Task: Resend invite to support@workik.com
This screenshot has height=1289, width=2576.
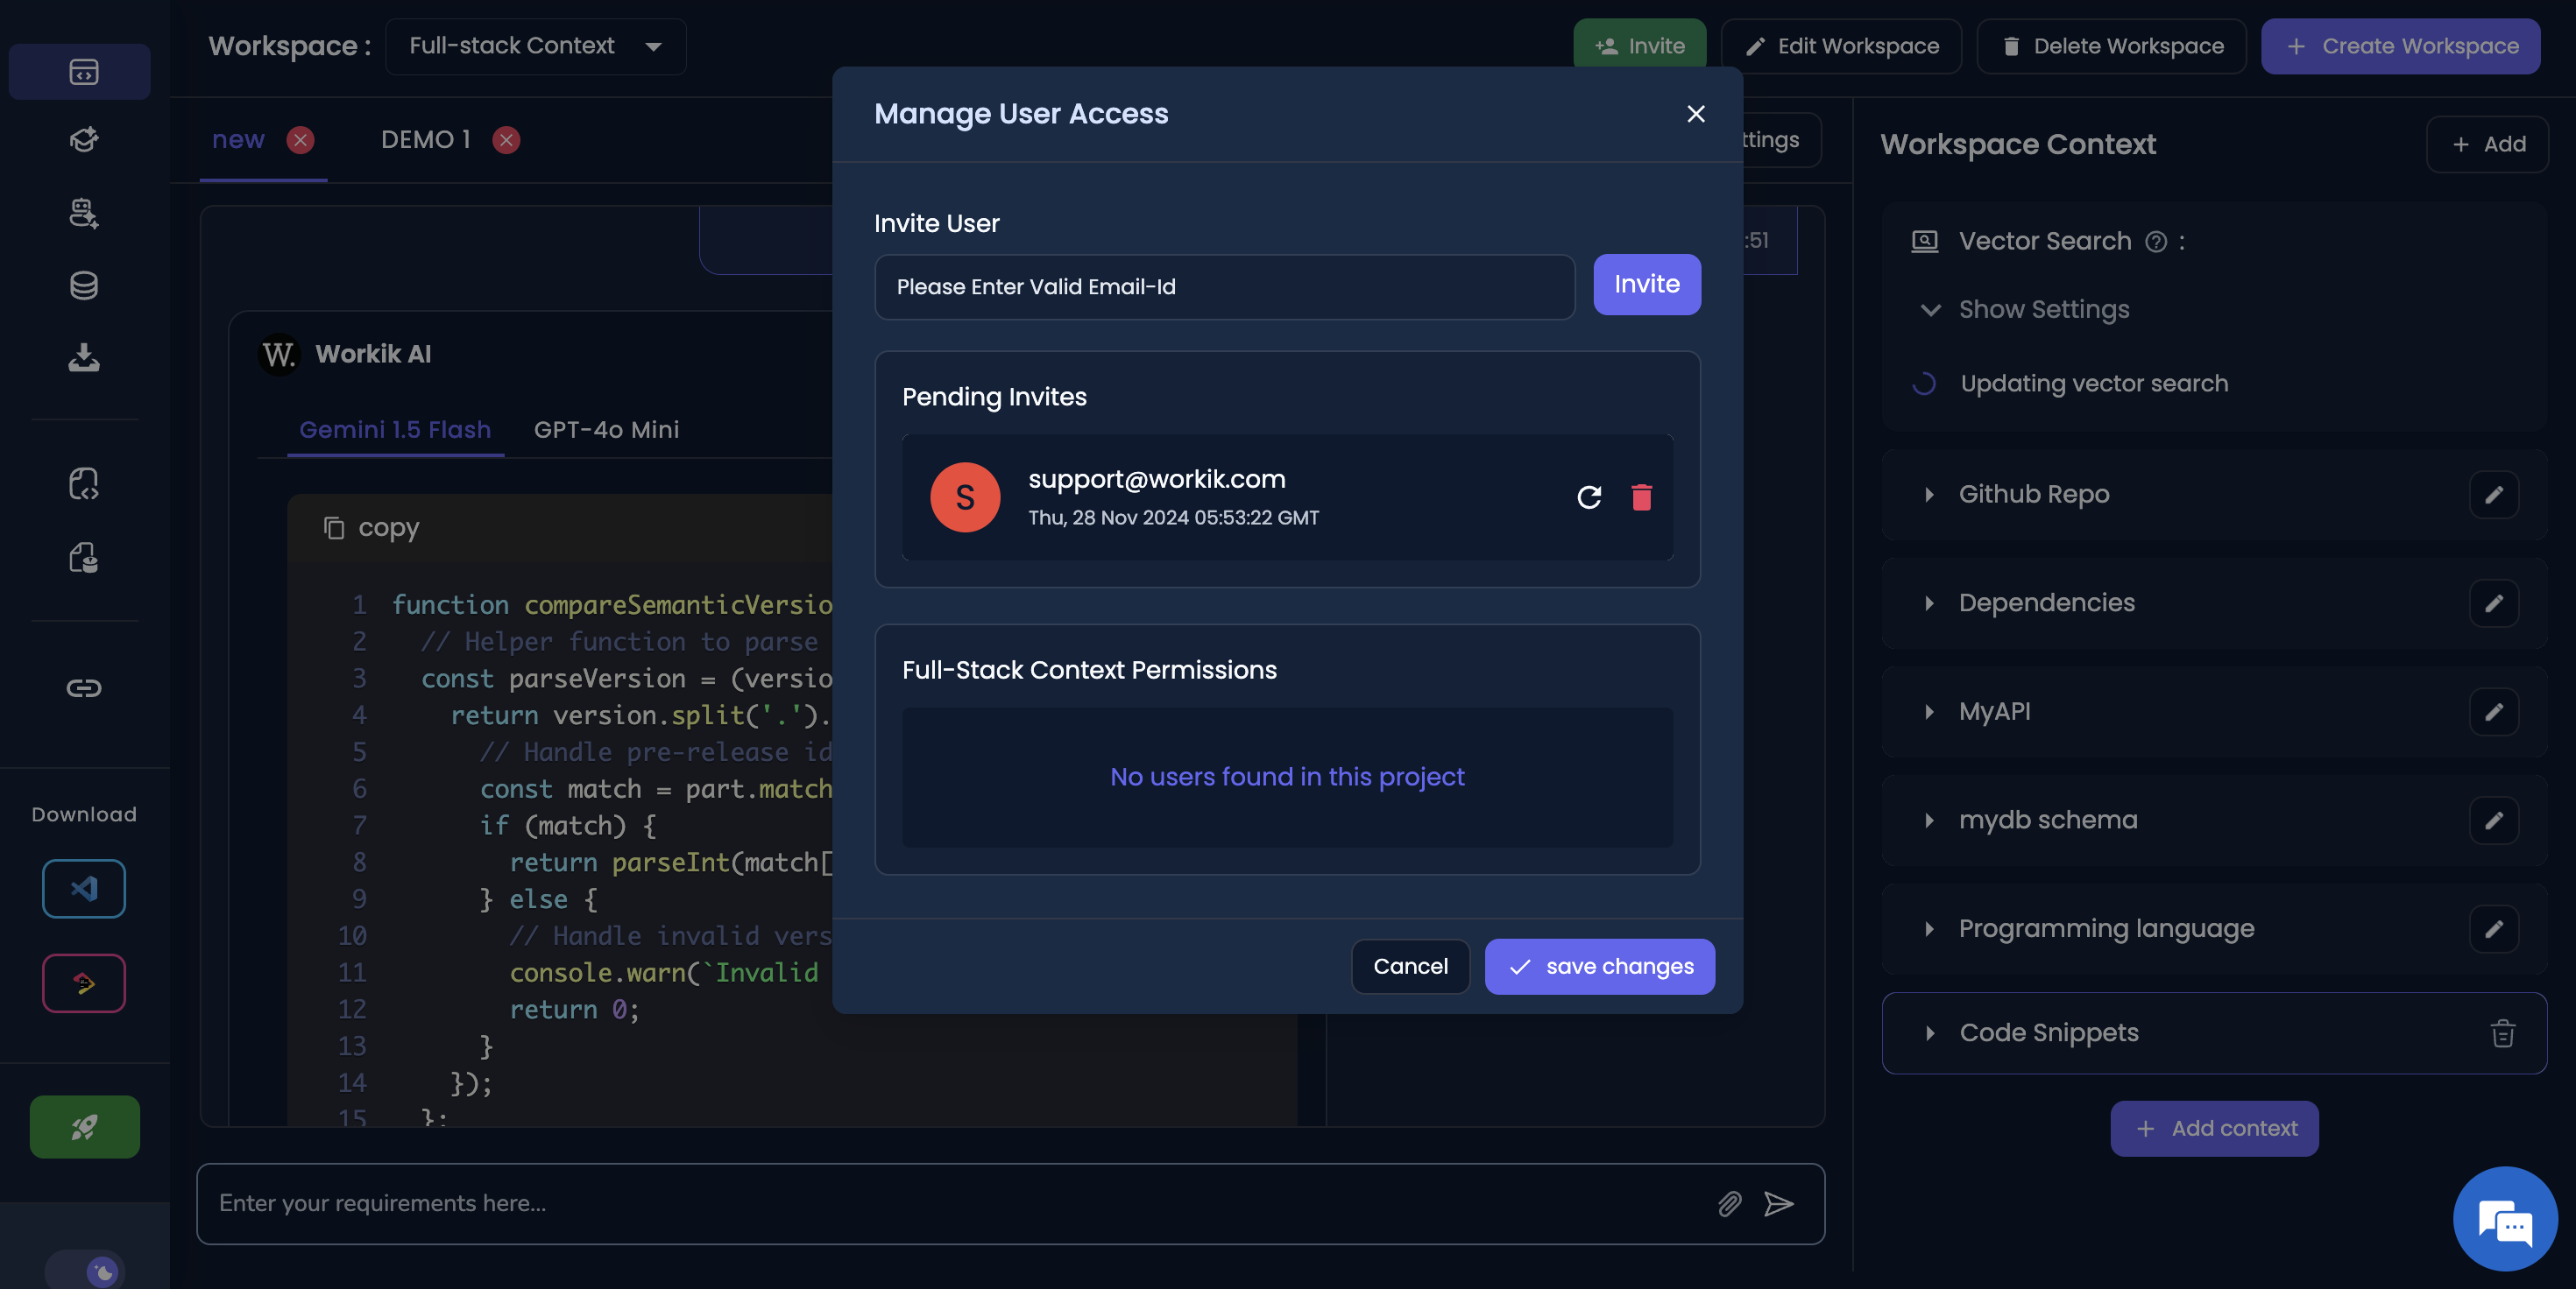Action: click(1589, 497)
